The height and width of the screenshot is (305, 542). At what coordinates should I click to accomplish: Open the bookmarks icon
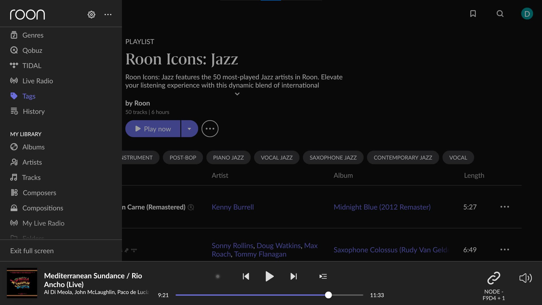(x=473, y=14)
